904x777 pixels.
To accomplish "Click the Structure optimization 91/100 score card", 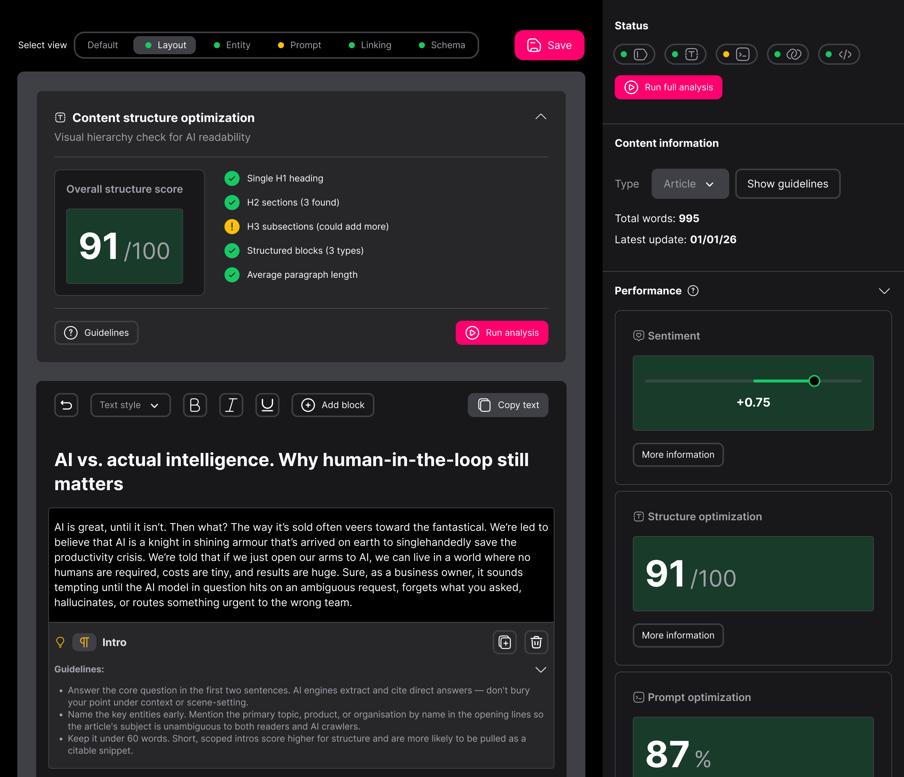I will coord(753,574).
